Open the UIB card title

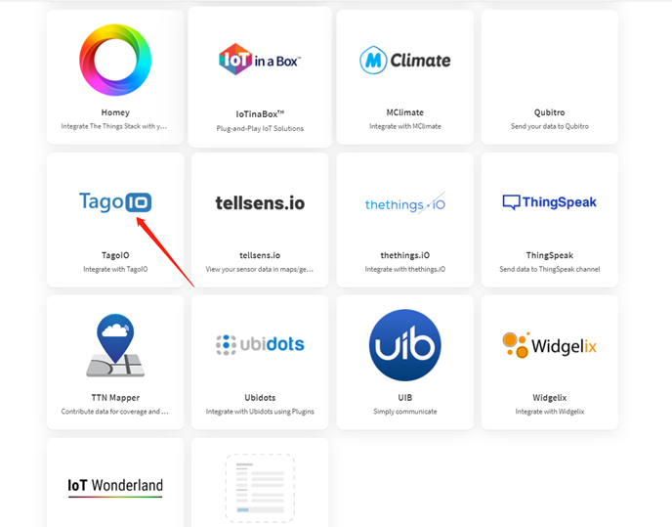click(405, 398)
